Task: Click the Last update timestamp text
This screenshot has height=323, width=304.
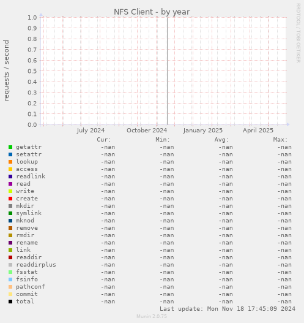Action: (x=228, y=309)
